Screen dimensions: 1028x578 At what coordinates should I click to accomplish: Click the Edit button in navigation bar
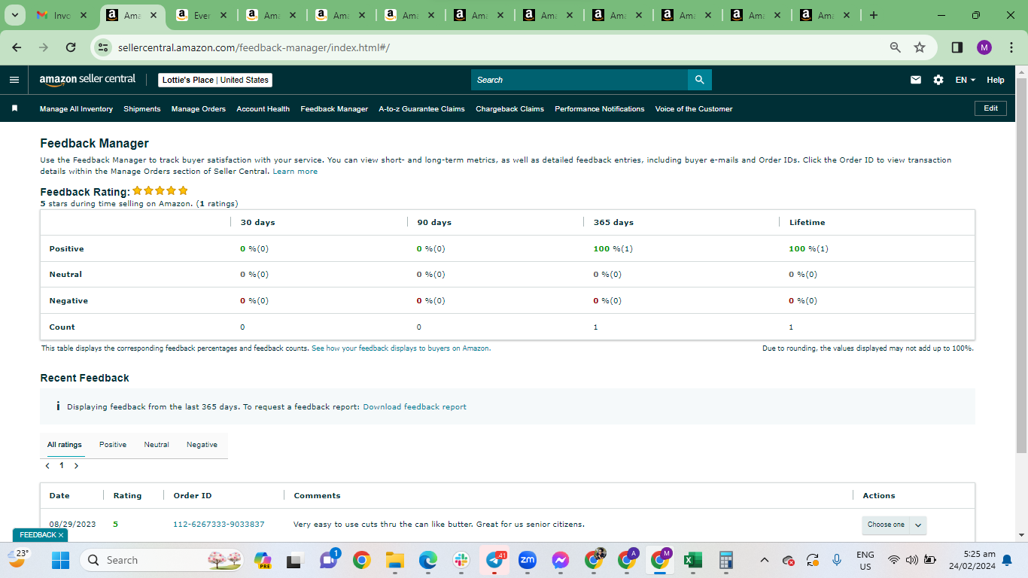pos(991,108)
